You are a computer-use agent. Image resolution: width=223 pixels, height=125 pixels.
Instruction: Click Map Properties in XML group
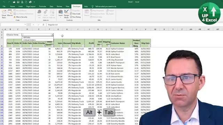pos(97,11)
